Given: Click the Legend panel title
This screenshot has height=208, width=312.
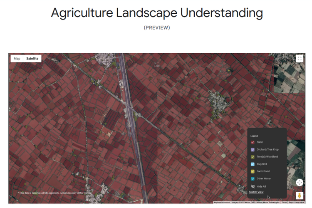Looking at the screenshot, I should pyautogui.click(x=254, y=136).
